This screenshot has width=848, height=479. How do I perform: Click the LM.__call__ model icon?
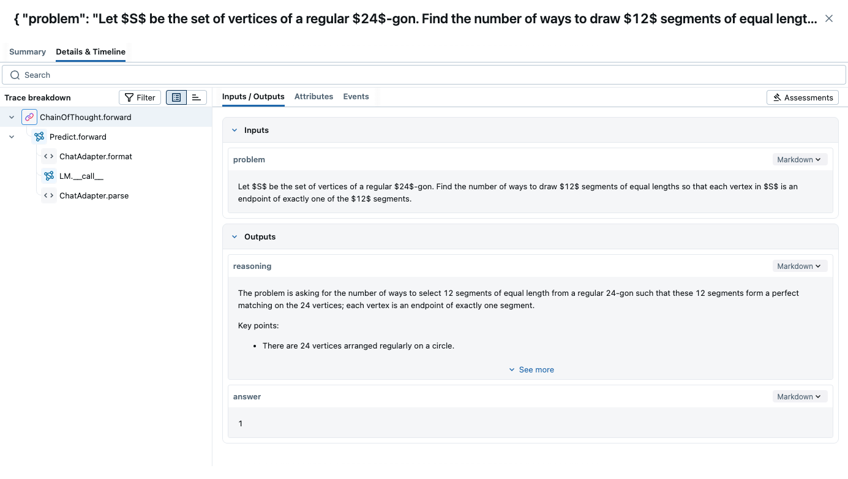pyautogui.click(x=49, y=176)
